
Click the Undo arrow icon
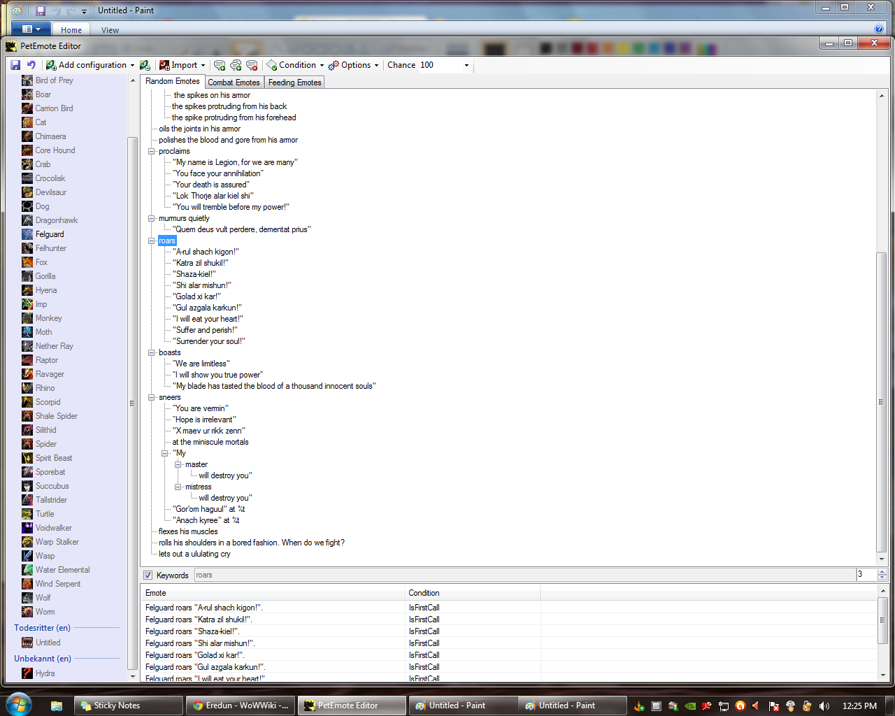point(31,65)
